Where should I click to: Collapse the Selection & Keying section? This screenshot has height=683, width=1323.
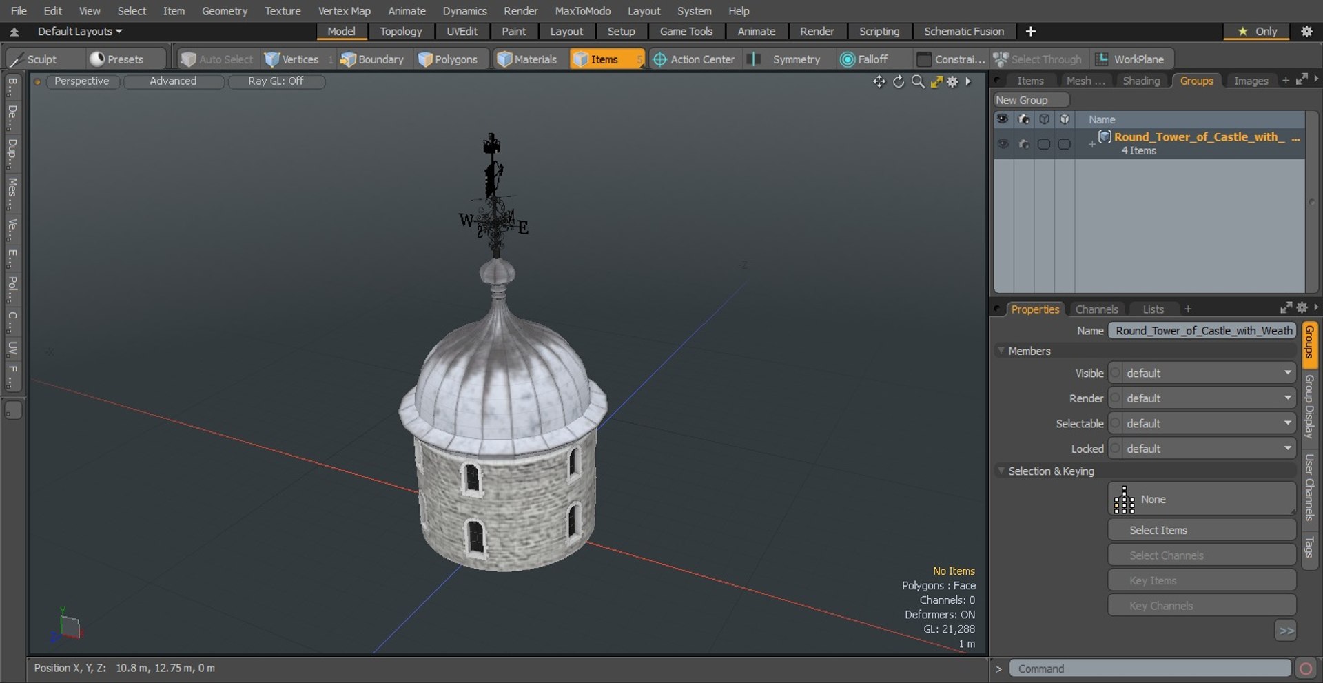pos(1001,471)
